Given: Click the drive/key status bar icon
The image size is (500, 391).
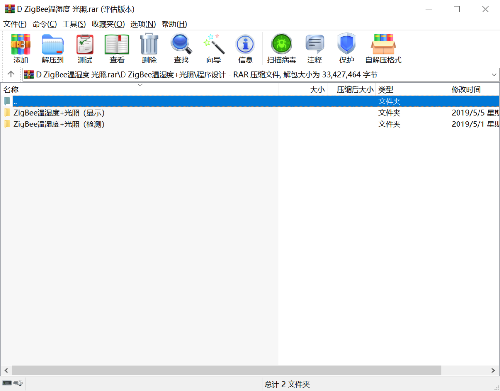Looking at the screenshot, I should 13,384.
